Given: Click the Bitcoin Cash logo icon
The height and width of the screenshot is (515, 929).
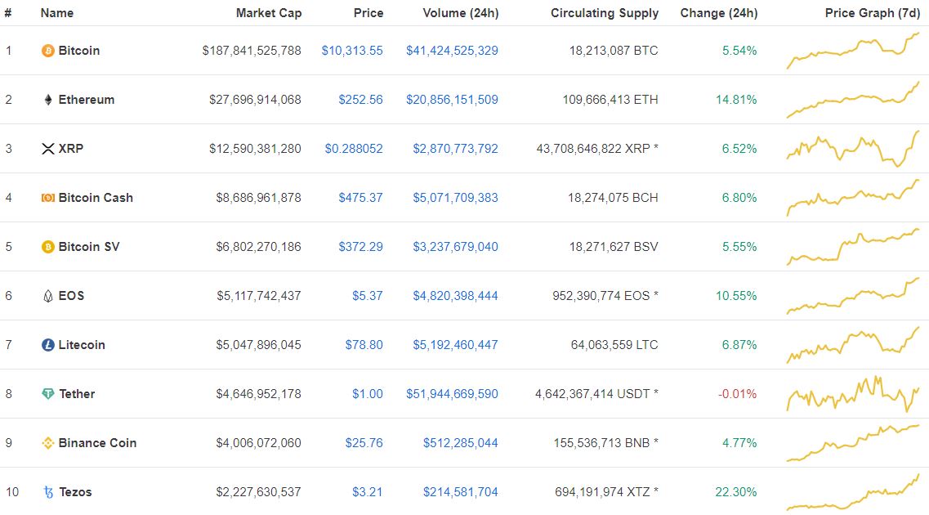Looking at the screenshot, I should [47, 198].
